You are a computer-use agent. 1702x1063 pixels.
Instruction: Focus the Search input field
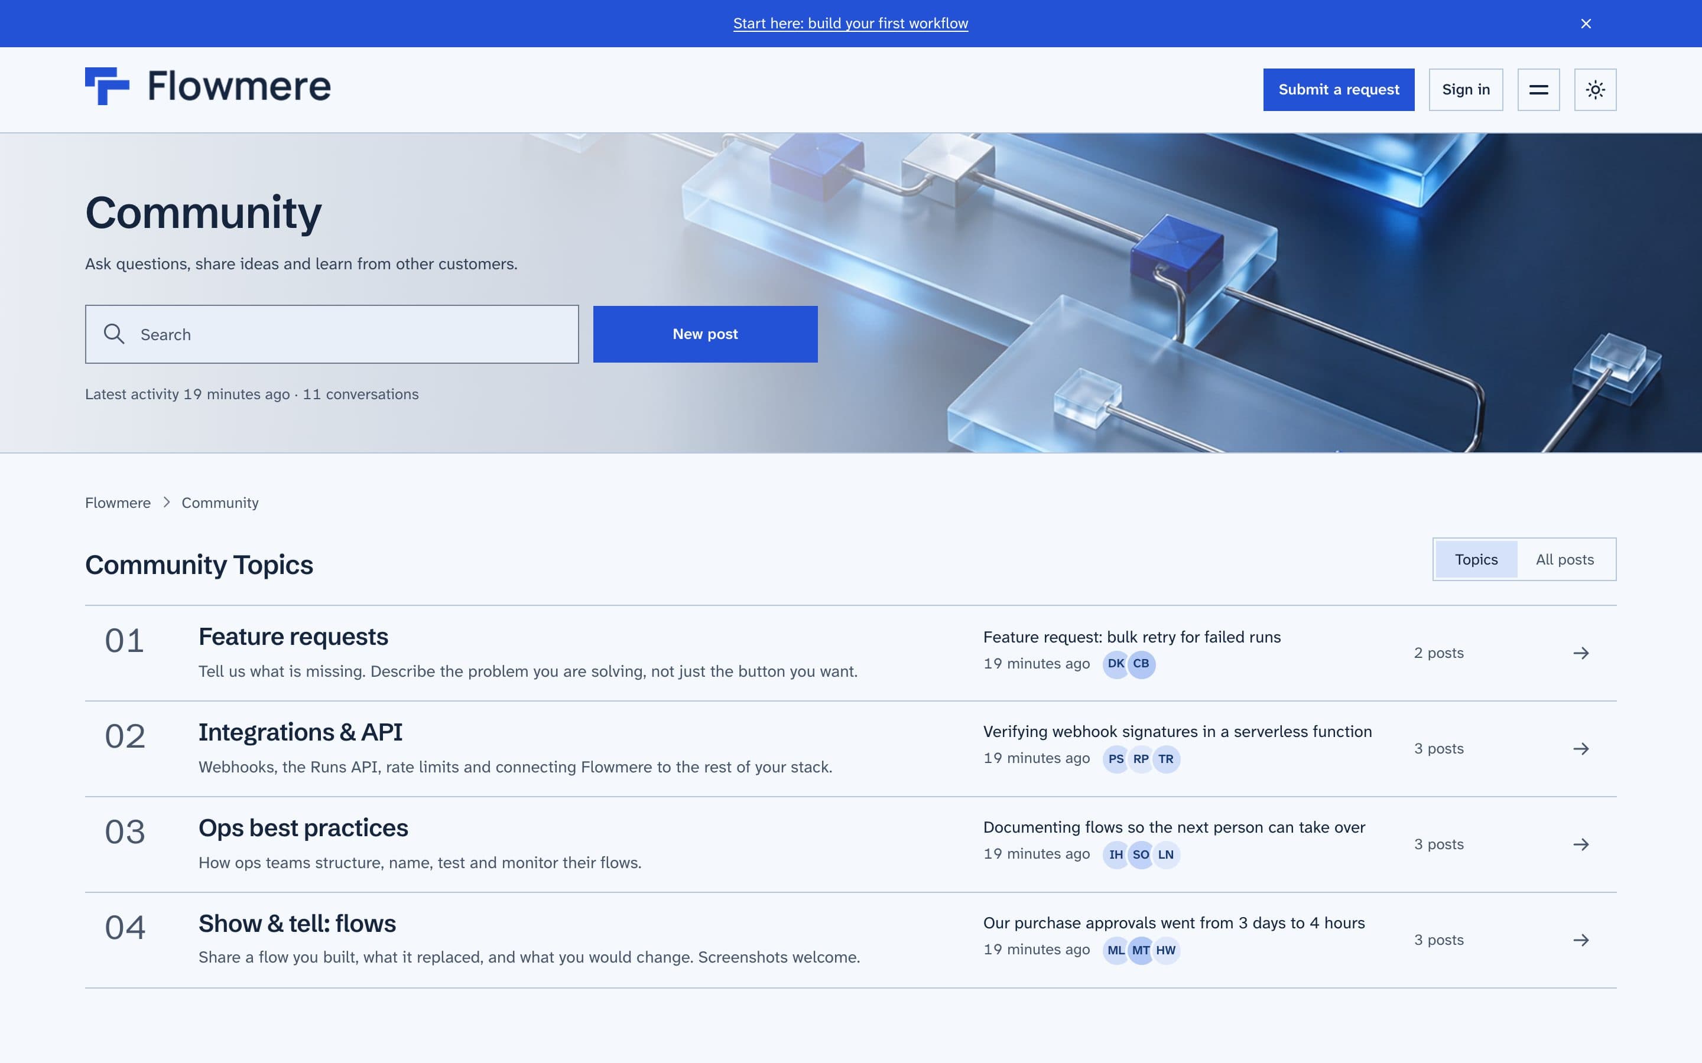(x=332, y=334)
